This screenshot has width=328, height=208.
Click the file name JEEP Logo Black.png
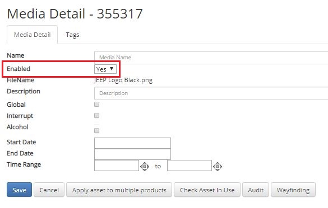pyautogui.click(x=123, y=80)
